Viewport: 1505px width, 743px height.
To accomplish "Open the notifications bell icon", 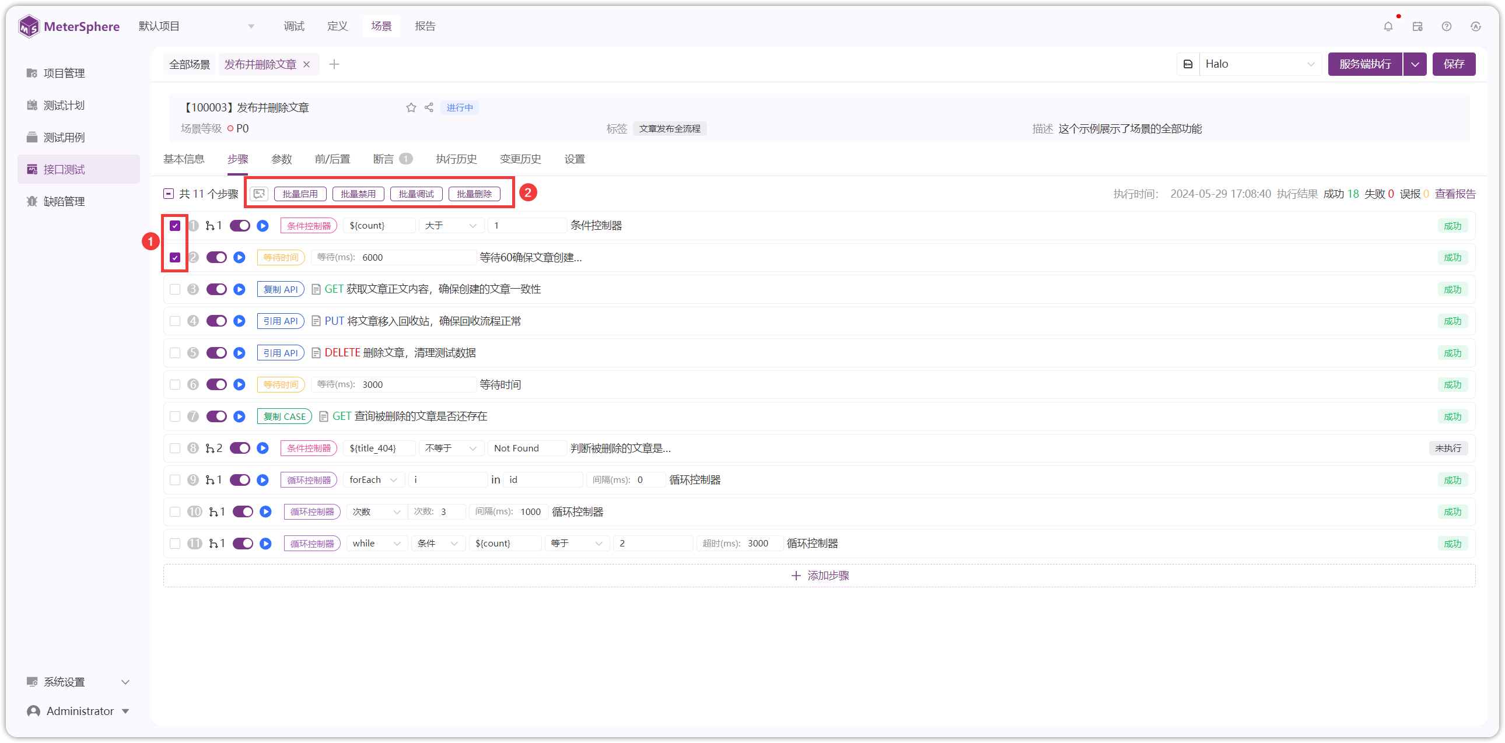I will 1388,26.
